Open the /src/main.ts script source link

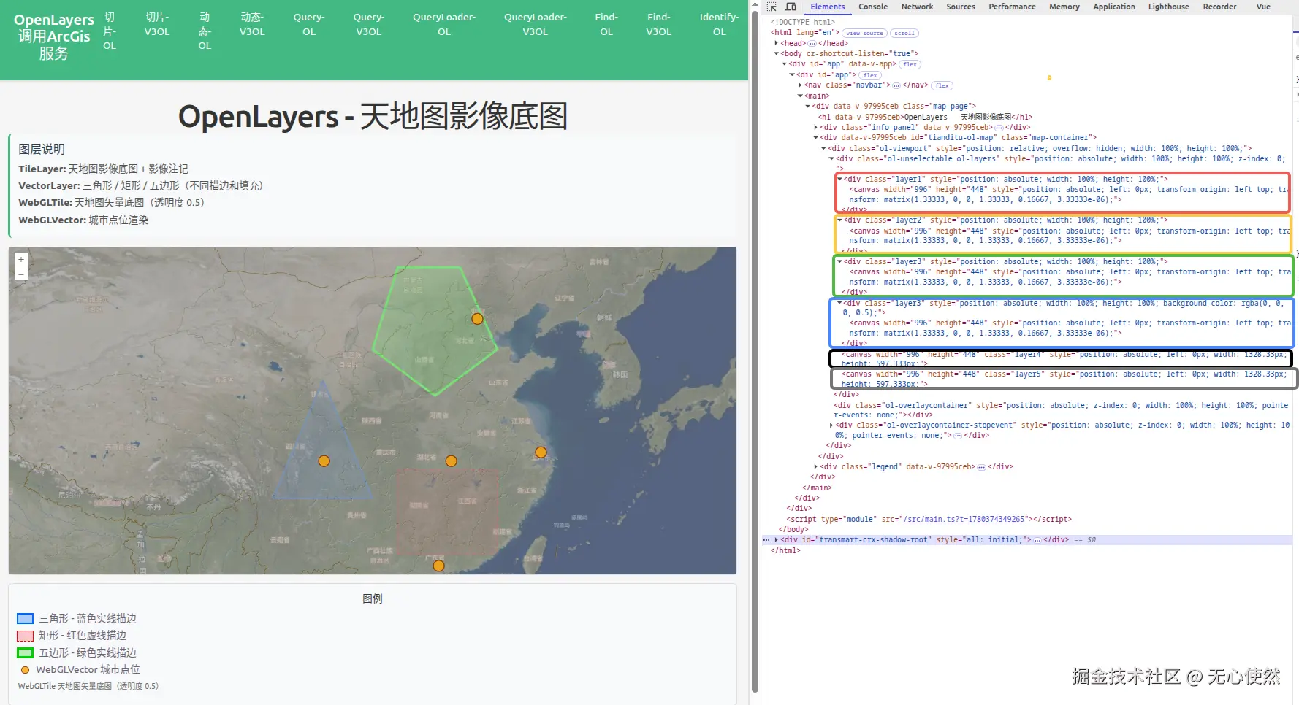[x=964, y=520]
